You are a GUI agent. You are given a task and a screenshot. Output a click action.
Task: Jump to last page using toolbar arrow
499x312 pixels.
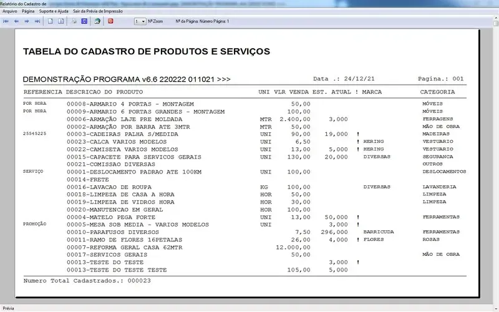tap(37, 21)
